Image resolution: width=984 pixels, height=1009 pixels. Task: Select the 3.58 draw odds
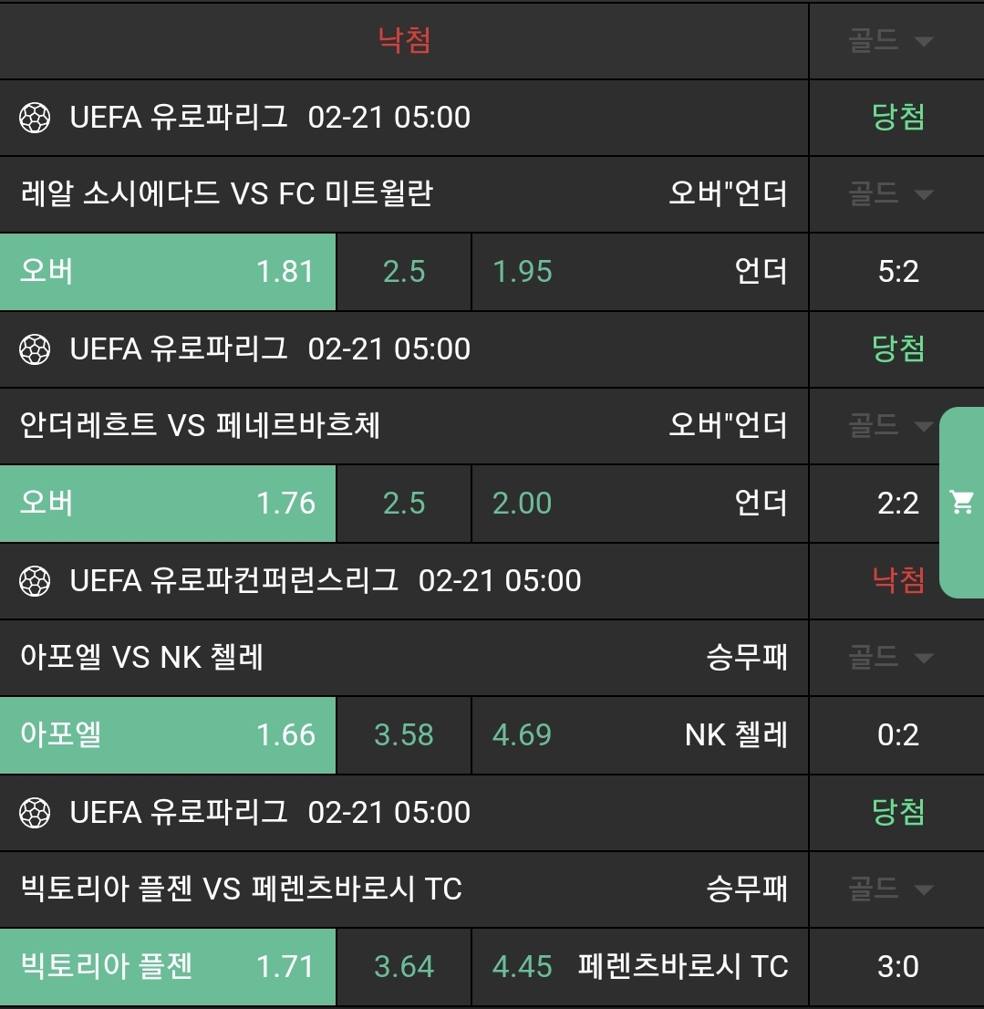[404, 735]
